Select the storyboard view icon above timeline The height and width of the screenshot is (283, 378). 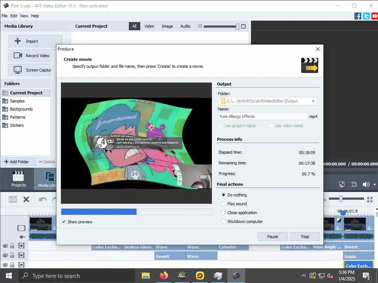point(13,199)
